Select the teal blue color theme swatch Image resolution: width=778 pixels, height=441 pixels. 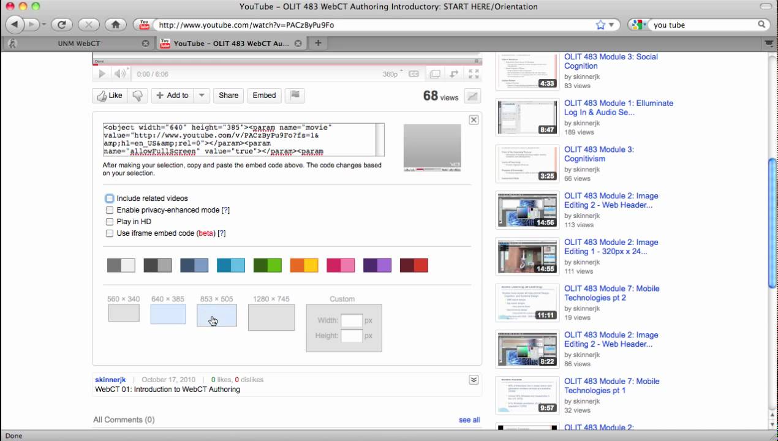tap(231, 265)
